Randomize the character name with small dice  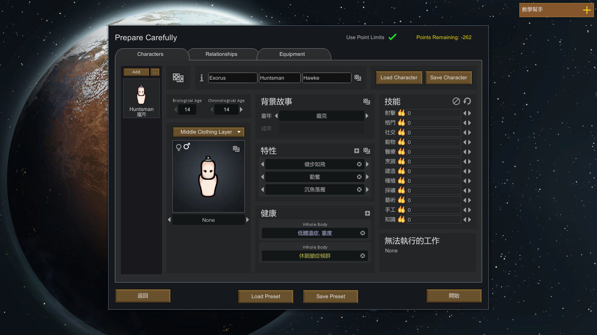pyautogui.click(x=358, y=77)
